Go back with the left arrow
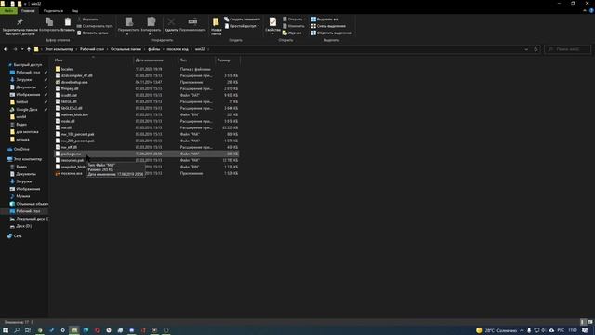Screen dimensions: 595x335 click(x=6, y=49)
